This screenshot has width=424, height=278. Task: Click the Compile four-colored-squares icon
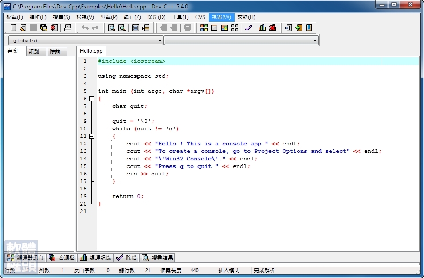(x=204, y=28)
